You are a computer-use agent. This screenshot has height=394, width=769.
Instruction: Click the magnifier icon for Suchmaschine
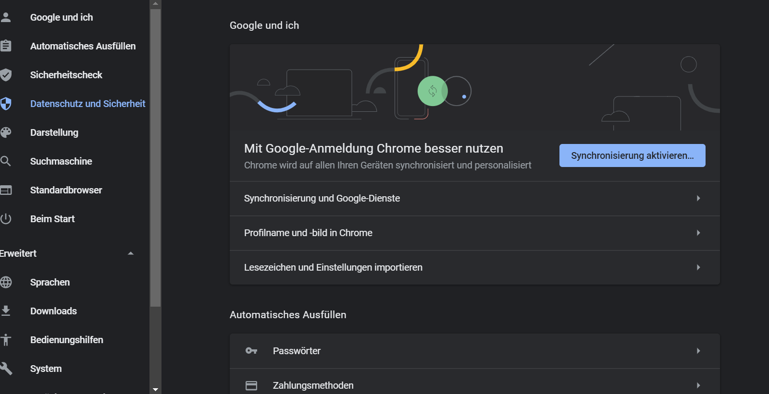pyautogui.click(x=6, y=161)
